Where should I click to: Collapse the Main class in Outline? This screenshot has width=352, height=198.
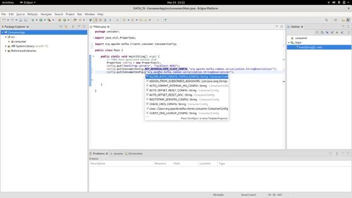(x=289, y=43)
